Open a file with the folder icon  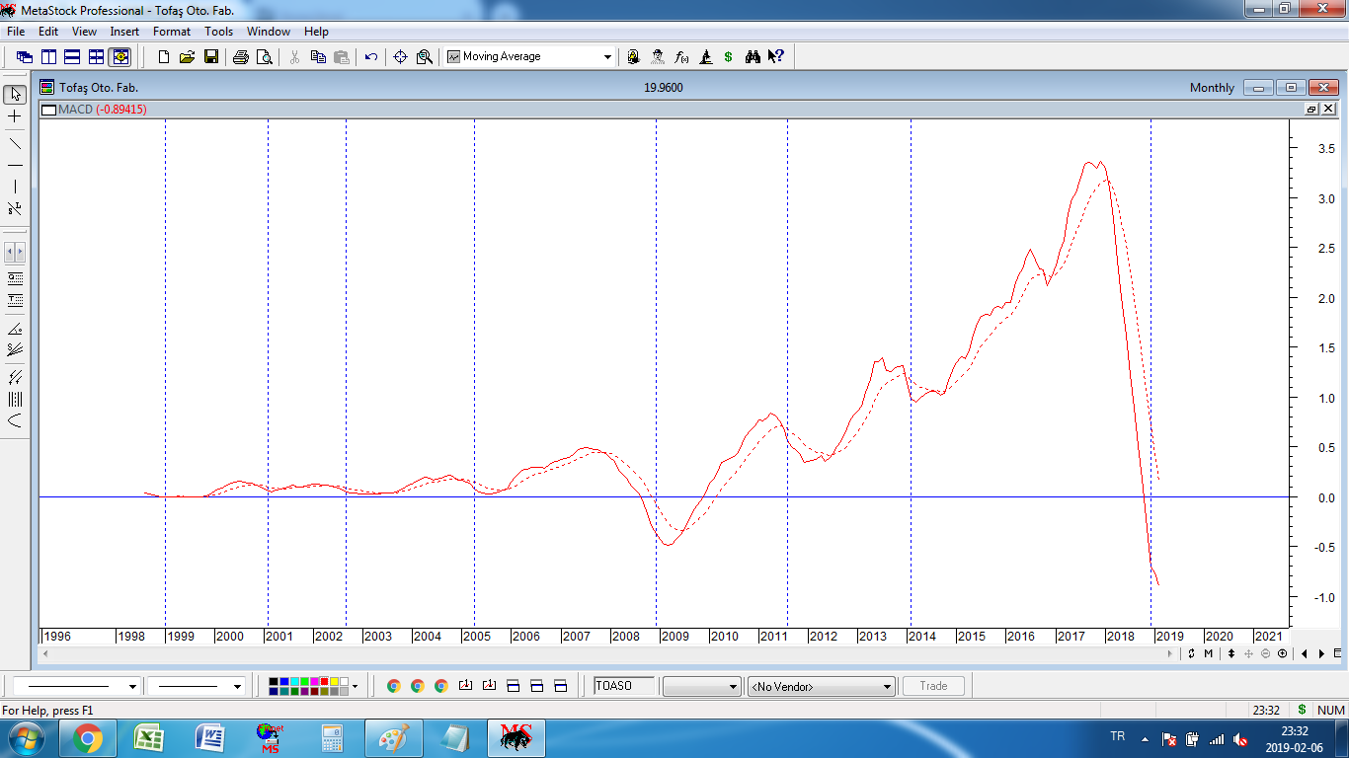(188, 57)
